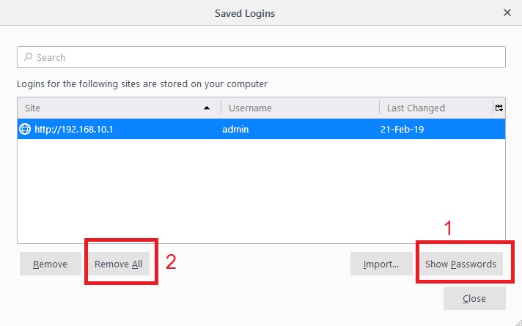522x326 pixels.
Task: Click the sort arrow on the Site column
Action: (207, 108)
